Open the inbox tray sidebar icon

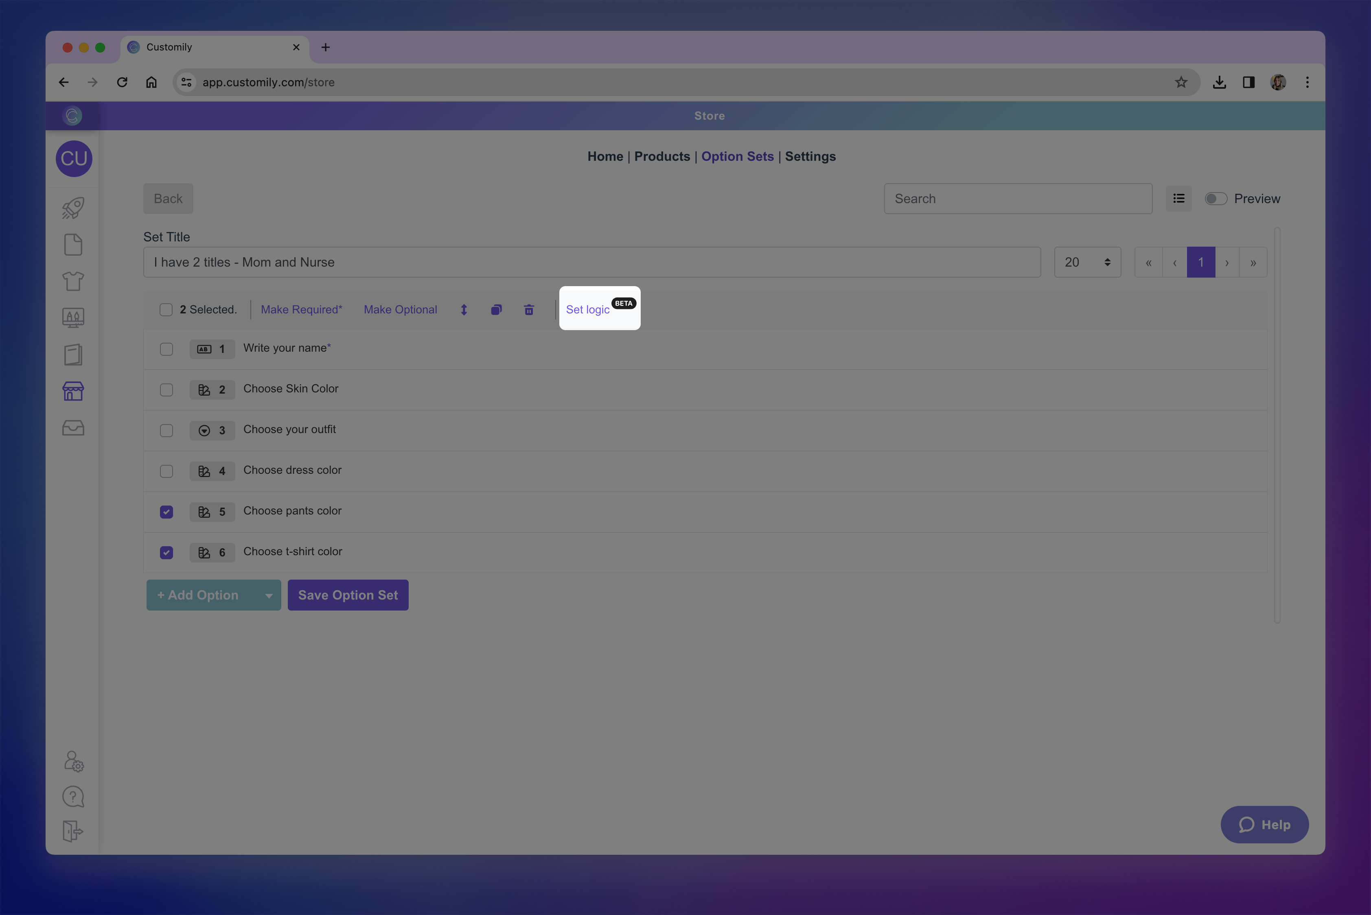[73, 428]
